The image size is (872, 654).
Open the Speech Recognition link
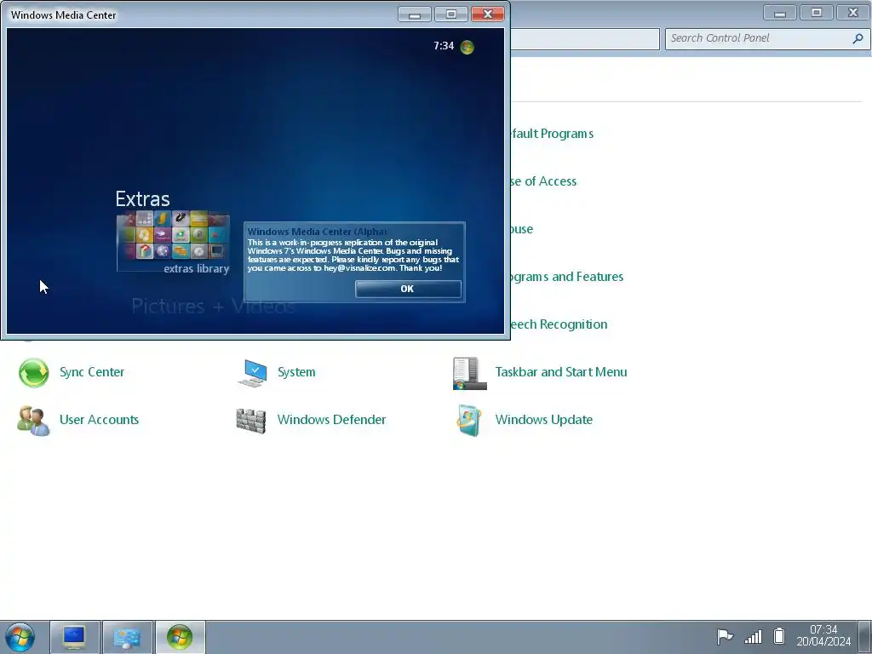click(559, 324)
